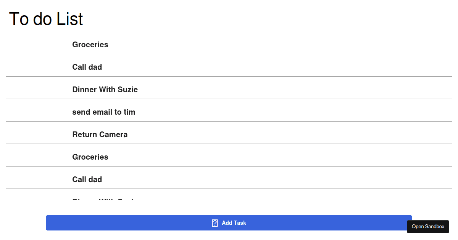
Task: Select the second Groceries task in list
Action: 90,157
